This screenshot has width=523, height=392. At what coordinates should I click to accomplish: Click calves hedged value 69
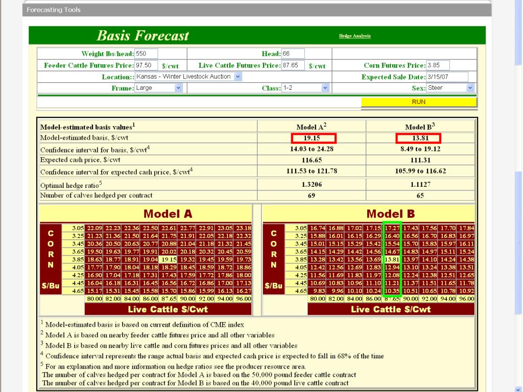[x=312, y=195]
